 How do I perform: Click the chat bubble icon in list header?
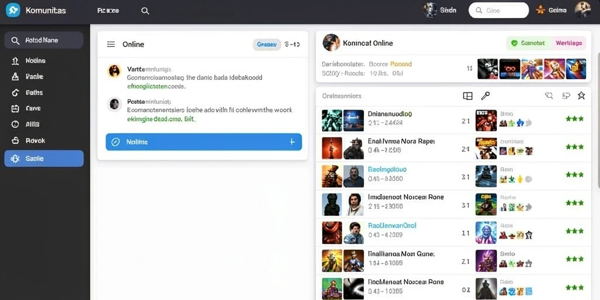[548, 96]
